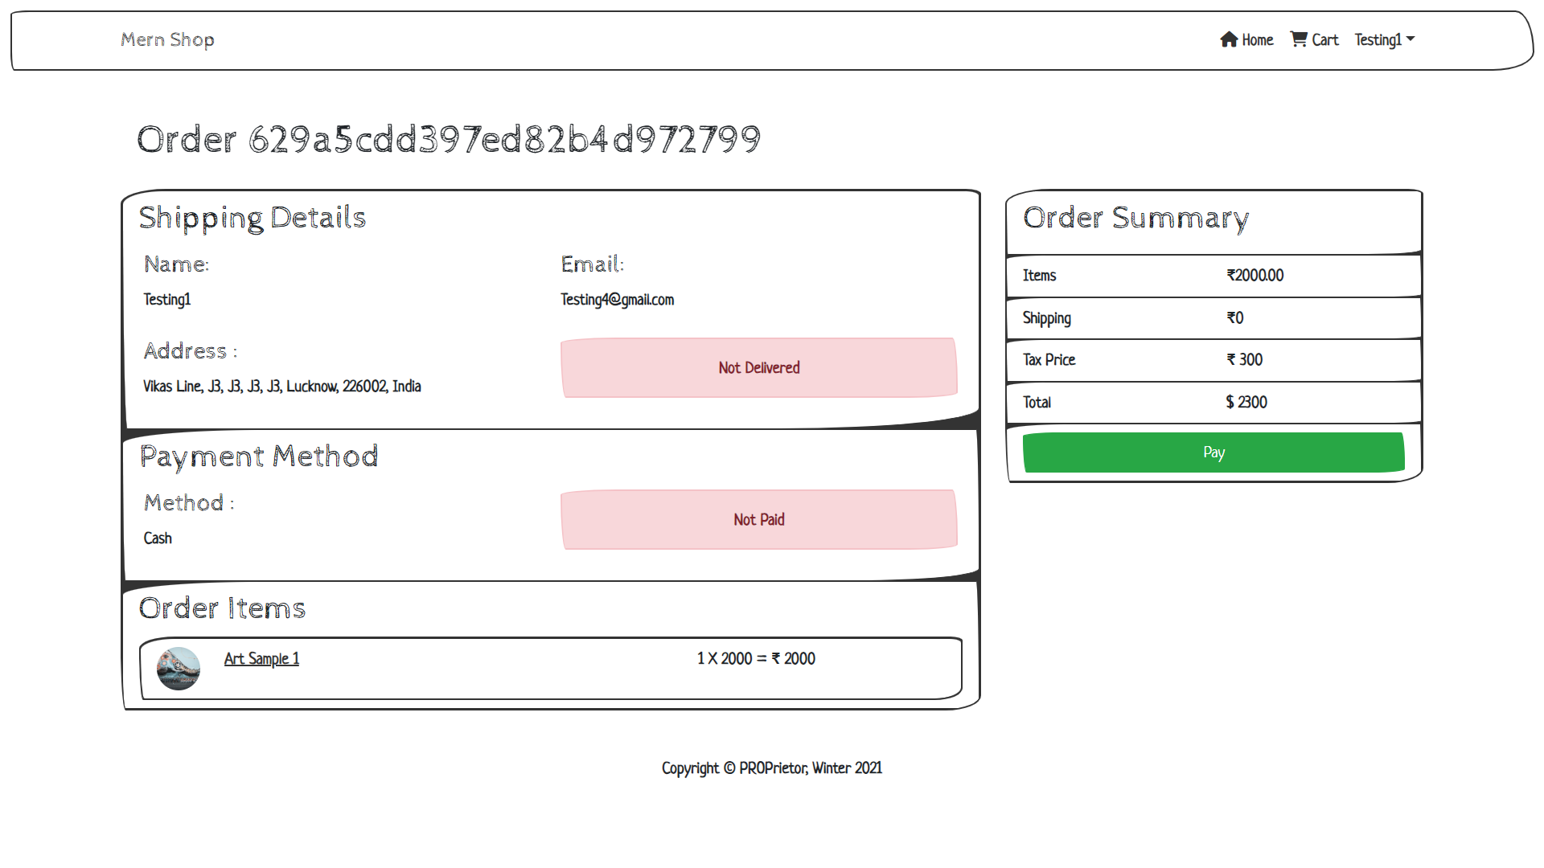This screenshot has width=1544, height=868.
Task: Click the copyright footer text
Action: tap(771, 768)
